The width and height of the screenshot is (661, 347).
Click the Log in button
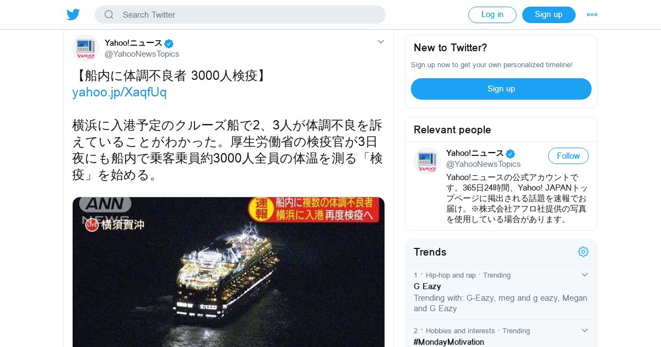coord(492,15)
